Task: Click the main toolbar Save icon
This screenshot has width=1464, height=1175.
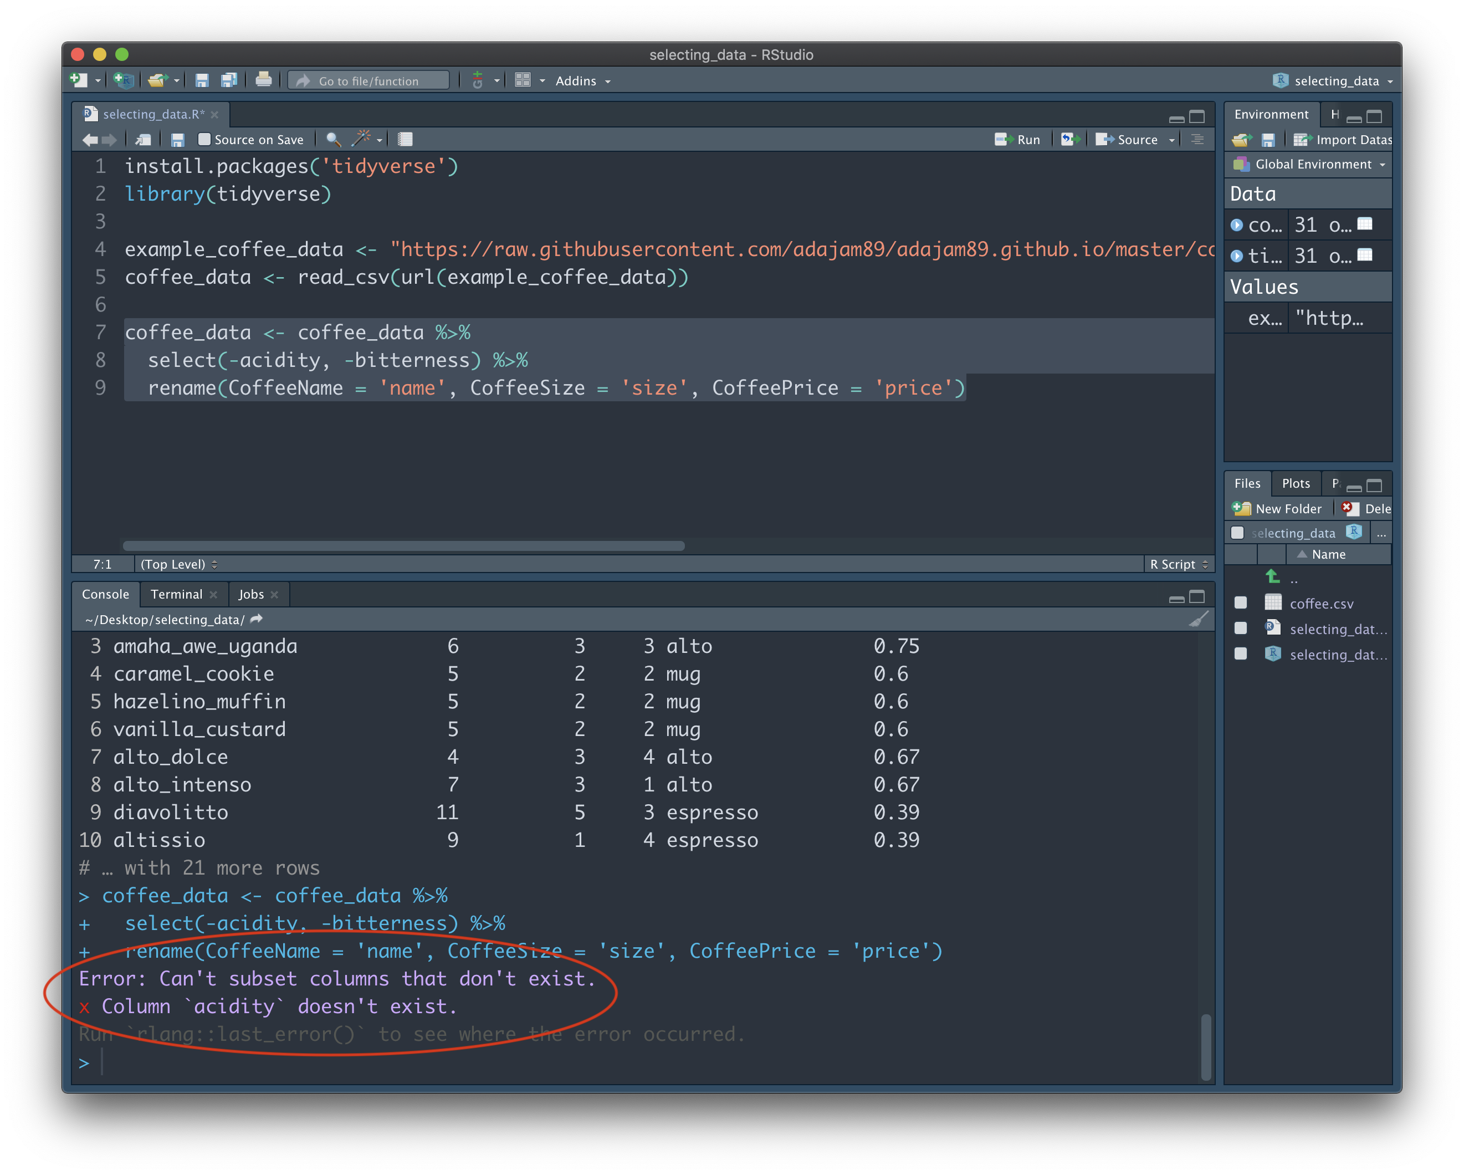Action: coord(202,80)
